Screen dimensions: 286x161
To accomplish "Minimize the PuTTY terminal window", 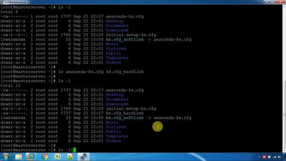I will click(x=267, y=2).
